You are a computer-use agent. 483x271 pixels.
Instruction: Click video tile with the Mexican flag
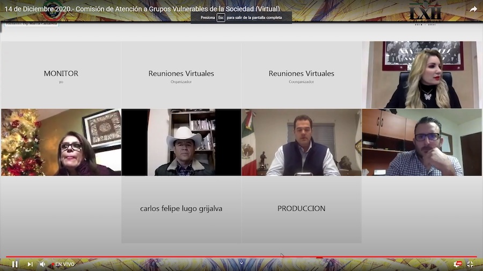click(301, 142)
